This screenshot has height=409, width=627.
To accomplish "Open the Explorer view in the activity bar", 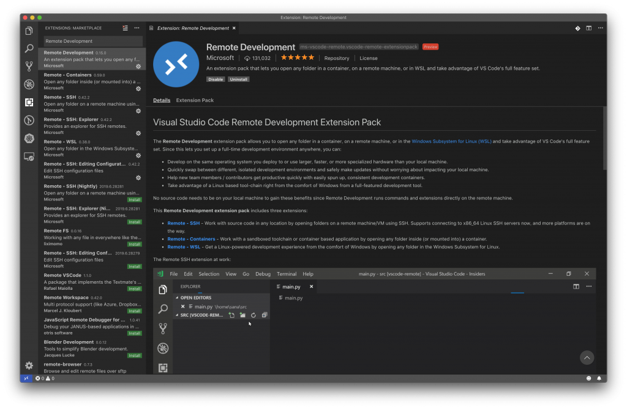I will [29, 31].
